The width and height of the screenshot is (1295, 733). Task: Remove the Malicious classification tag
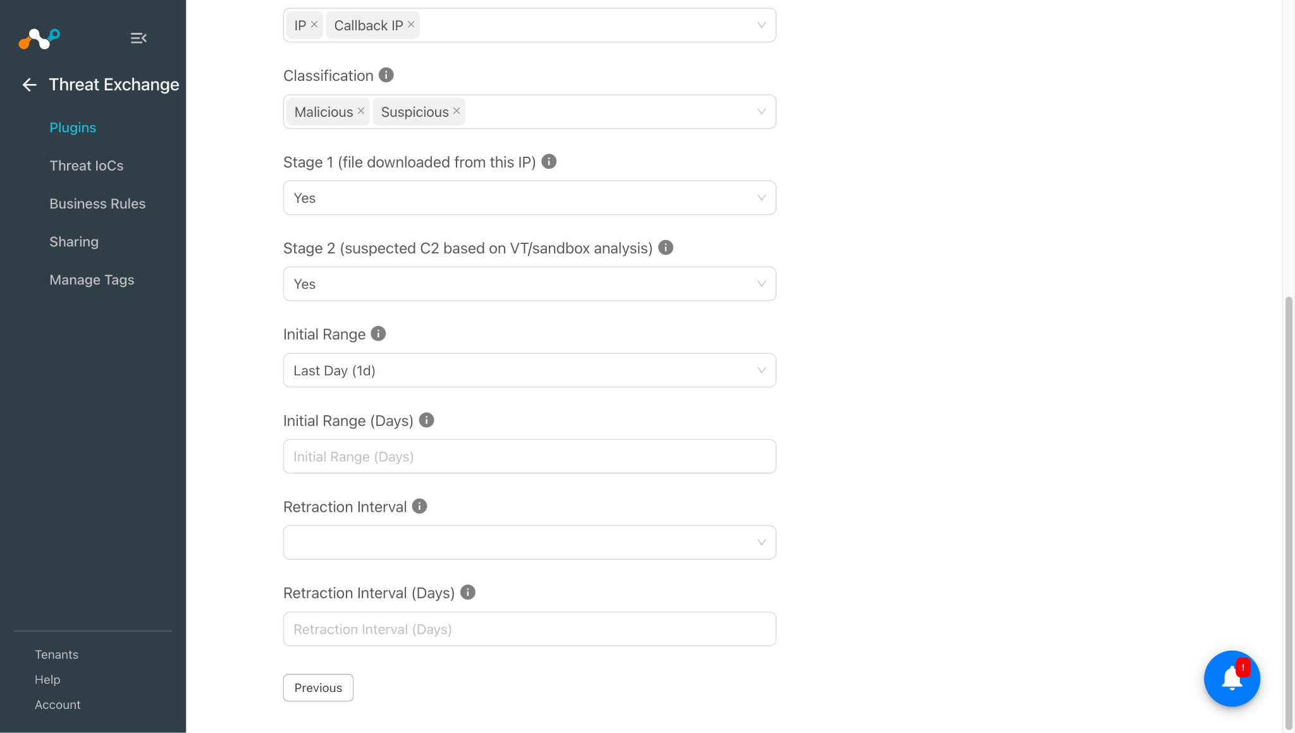[x=360, y=111]
